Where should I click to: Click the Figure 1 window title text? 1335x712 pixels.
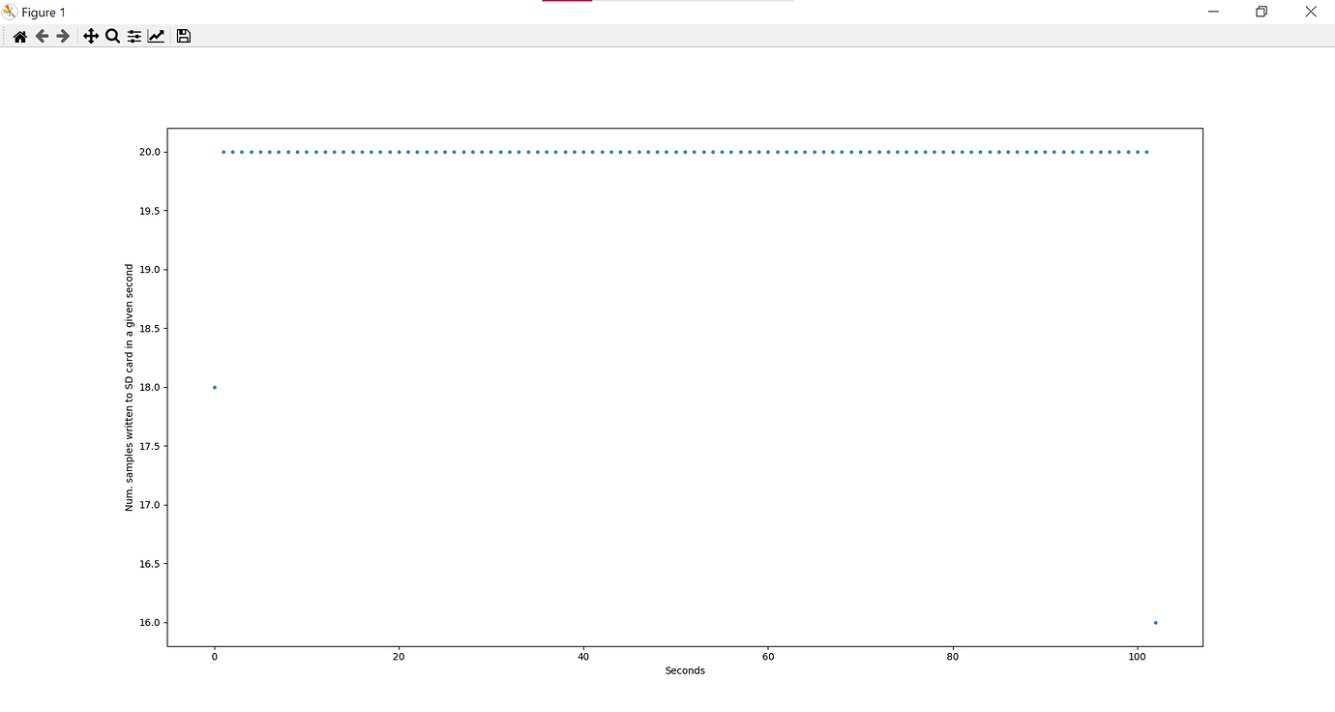coord(43,12)
